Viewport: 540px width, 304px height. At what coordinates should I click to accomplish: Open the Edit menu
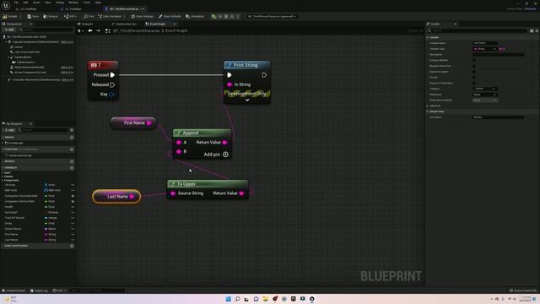coord(26,3)
